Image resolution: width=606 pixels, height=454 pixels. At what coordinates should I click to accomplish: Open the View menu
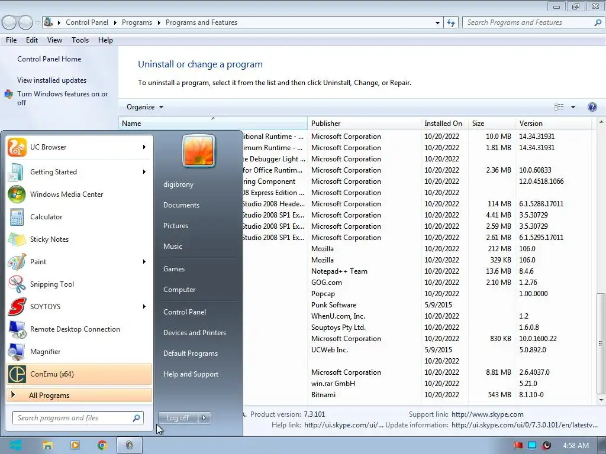click(x=54, y=40)
